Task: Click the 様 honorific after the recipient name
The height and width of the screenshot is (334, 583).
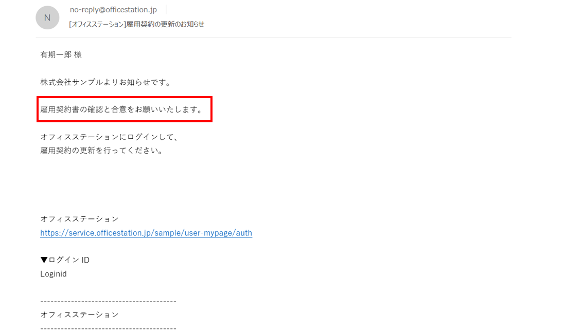Action: (x=78, y=54)
